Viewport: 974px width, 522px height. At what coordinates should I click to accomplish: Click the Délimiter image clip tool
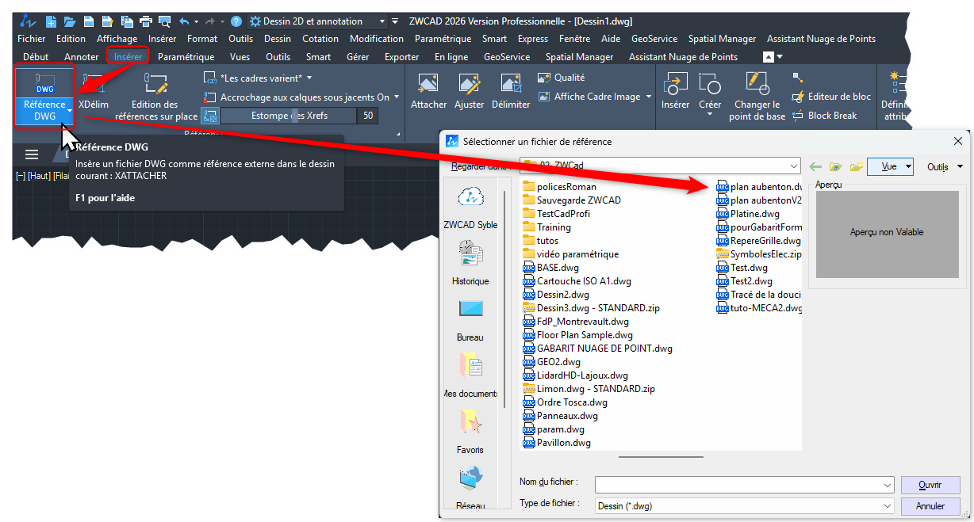(511, 92)
